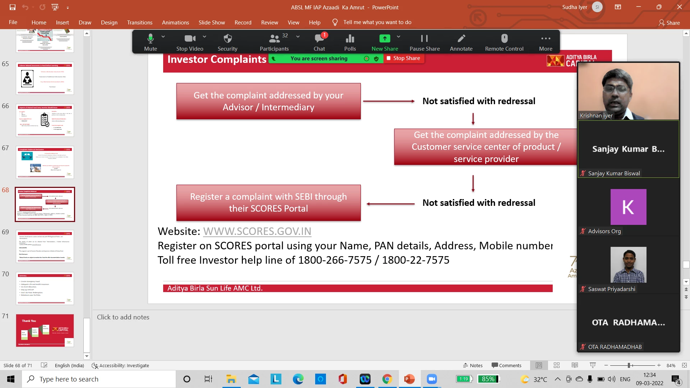Open File Explorer from the taskbar

click(x=231, y=379)
